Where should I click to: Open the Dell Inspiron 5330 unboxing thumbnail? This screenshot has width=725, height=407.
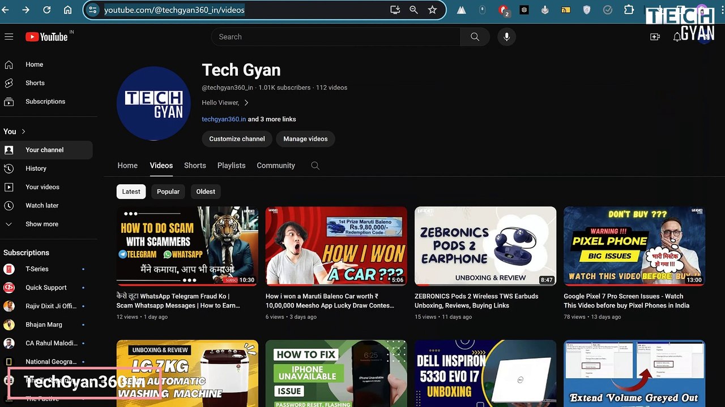[x=485, y=373]
